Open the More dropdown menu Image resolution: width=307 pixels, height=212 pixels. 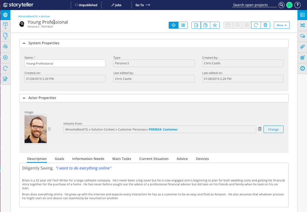281,25
